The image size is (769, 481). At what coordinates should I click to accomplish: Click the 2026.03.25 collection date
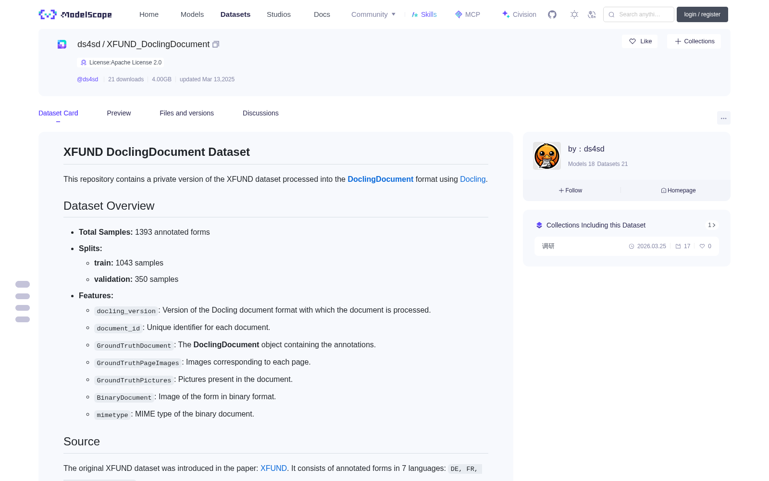[x=647, y=246]
